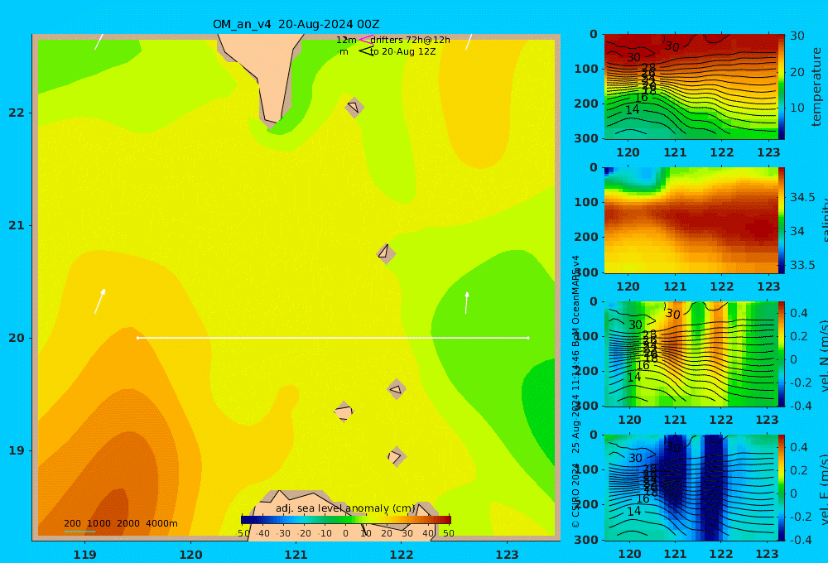Click the black arrow legend icon beside 'to 20 Aug 12Z'

pyautogui.click(x=366, y=51)
